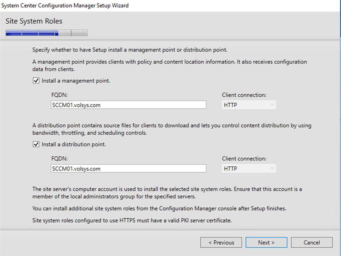Click the arrow on the distribution point HTTP combo box
This screenshot has width=341, height=256.
271,169
